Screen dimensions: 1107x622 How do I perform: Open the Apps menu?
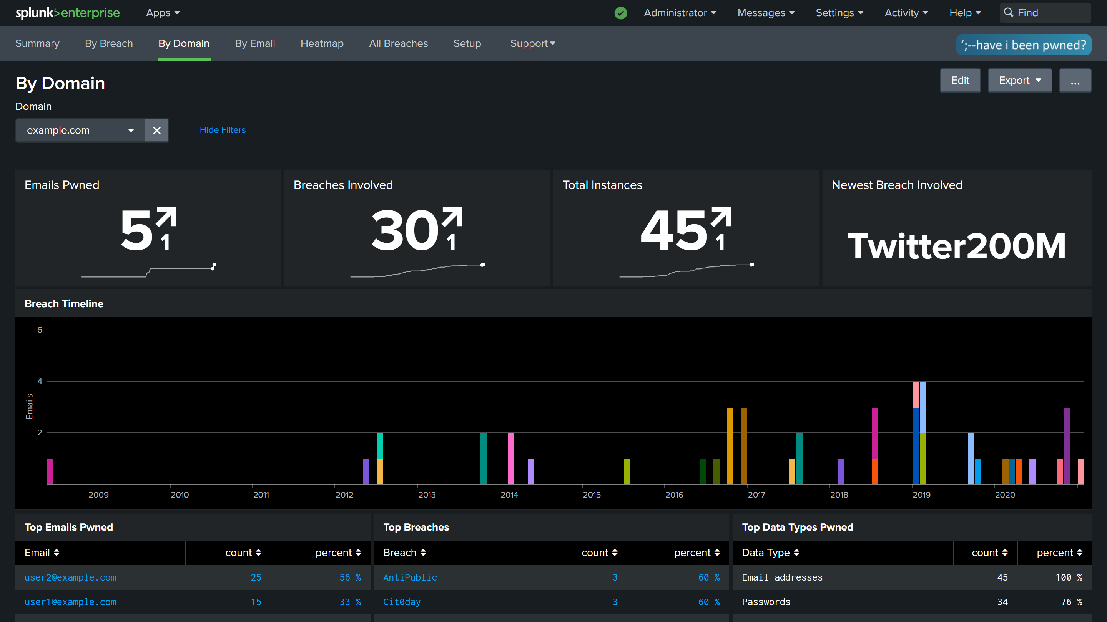click(x=163, y=13)
